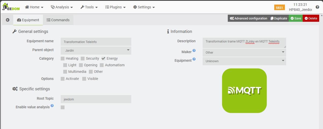Click the Jeedom logo icon

pos(11,7)
